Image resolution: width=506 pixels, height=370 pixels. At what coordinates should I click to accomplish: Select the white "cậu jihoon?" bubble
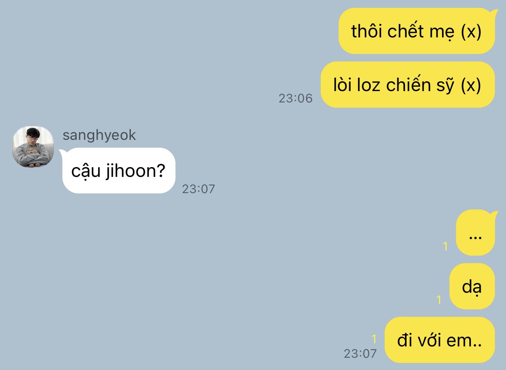tap(119, 171)
